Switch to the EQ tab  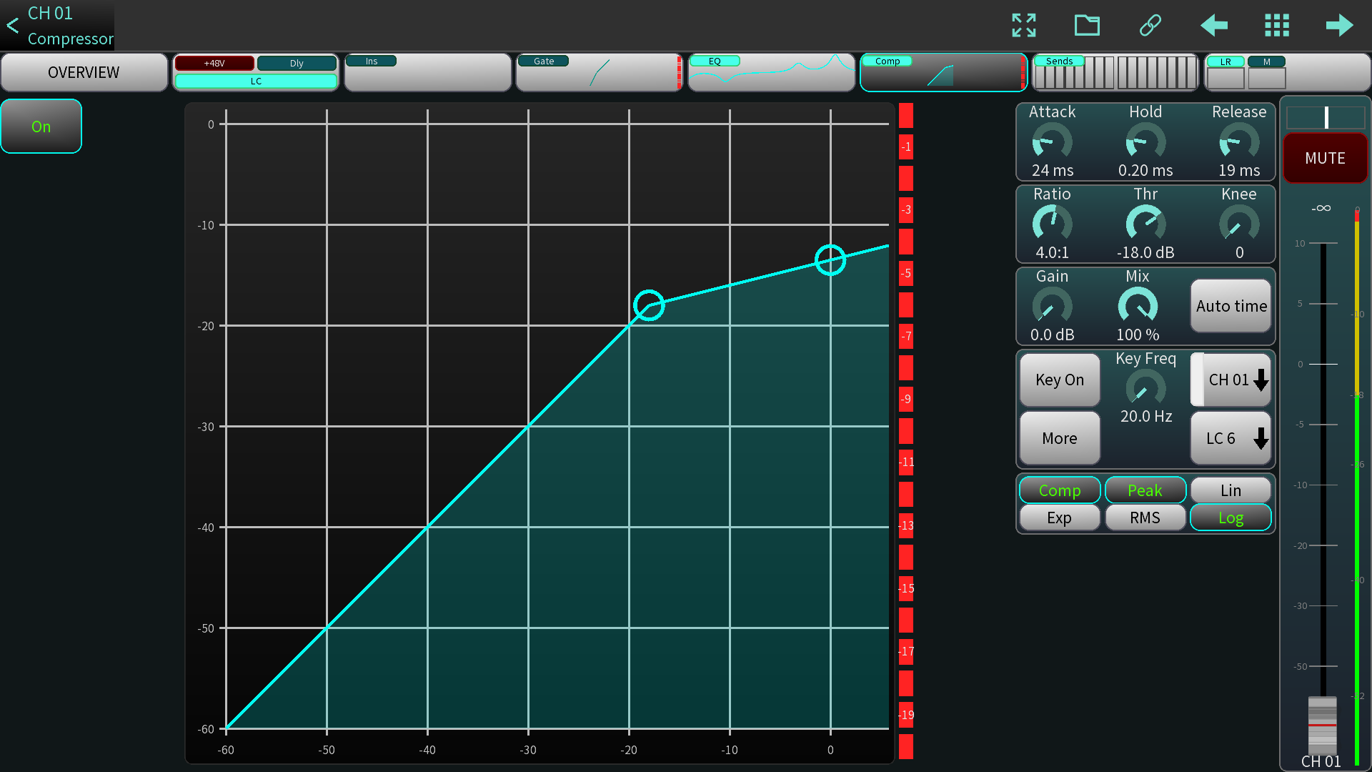(771, 72)
